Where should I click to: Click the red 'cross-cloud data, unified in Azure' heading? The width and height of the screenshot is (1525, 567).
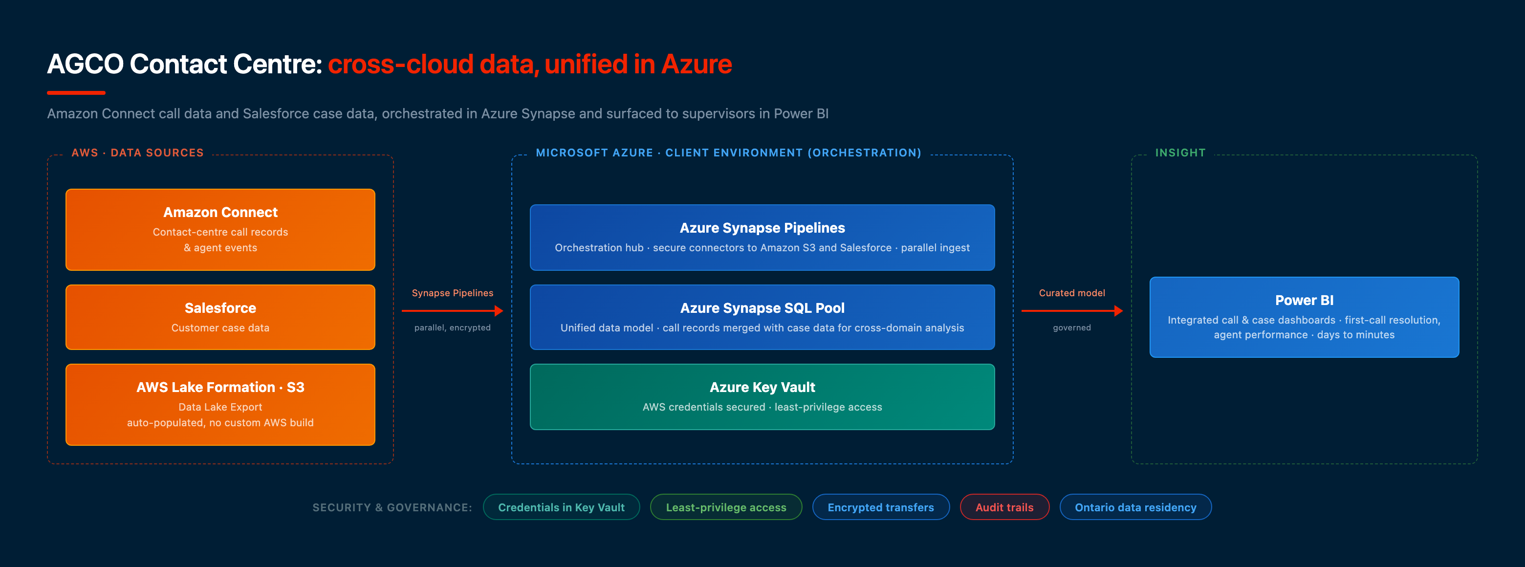point(530,64)
